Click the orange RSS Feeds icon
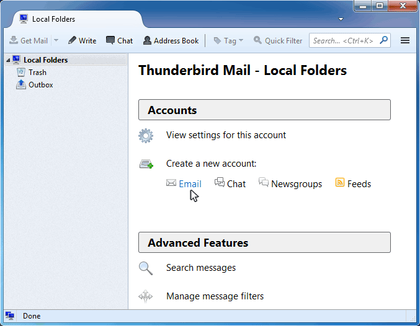Image resolution: width=420 pixels, height=326 pixels. pyautogui.click(x=339, y=183)
